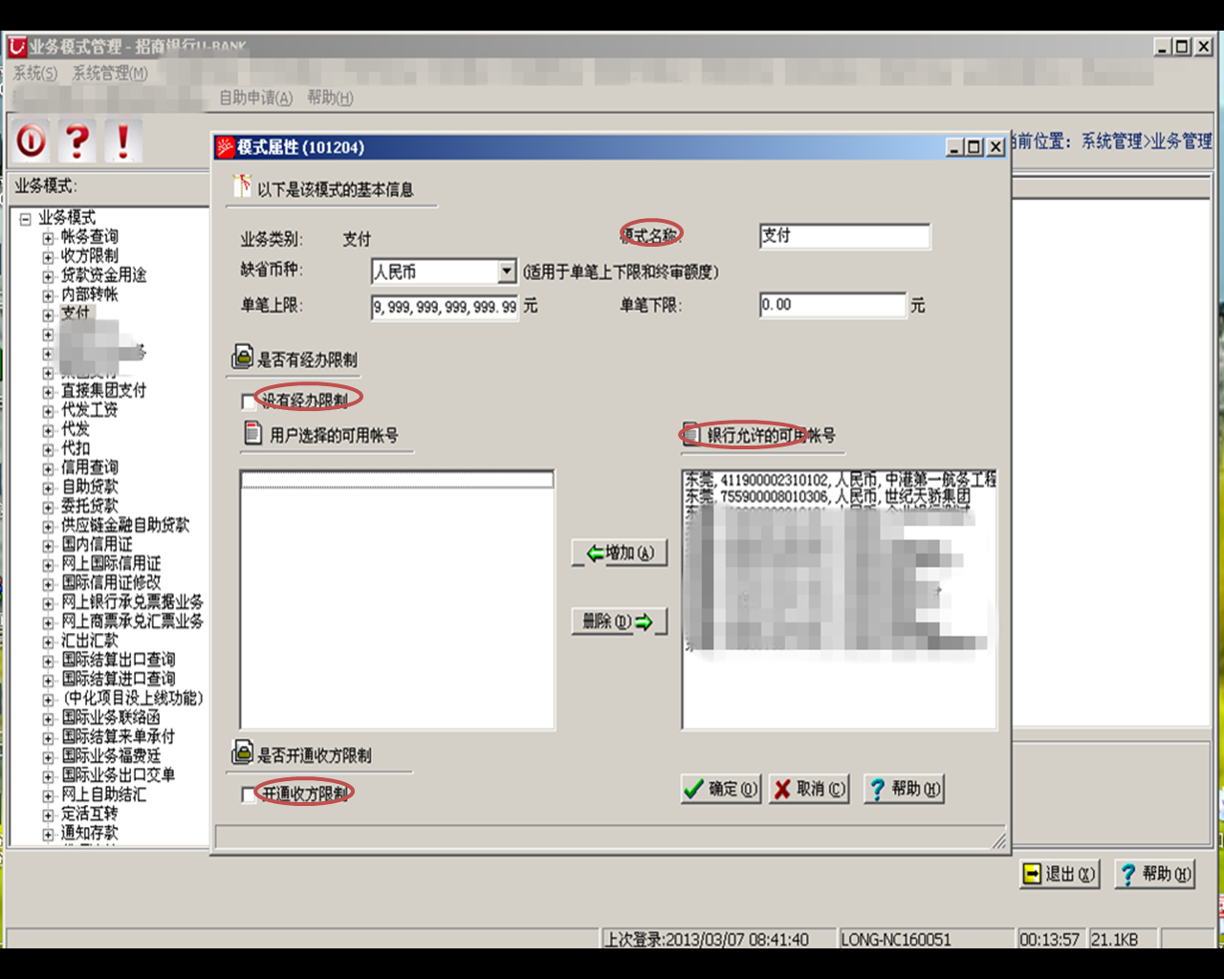Open the 系统管理(M) menu
This screenshot has height=979, width=1224.
click(110, 73)
